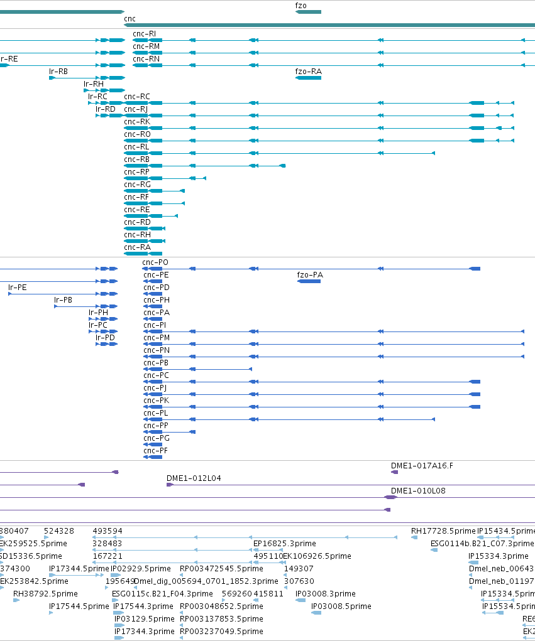Click the cnc gene label
Image resolution: width=535 pixels, height=641 pixels.
[x=130, y=19]
